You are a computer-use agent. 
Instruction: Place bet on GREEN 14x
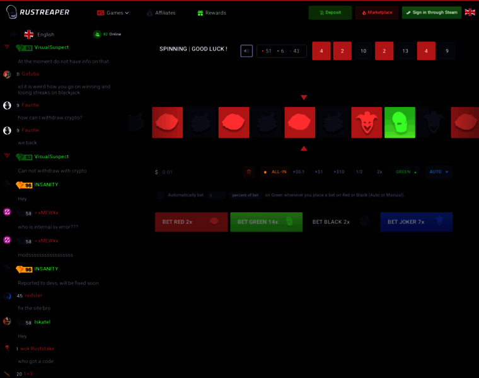tap(267, 222)
